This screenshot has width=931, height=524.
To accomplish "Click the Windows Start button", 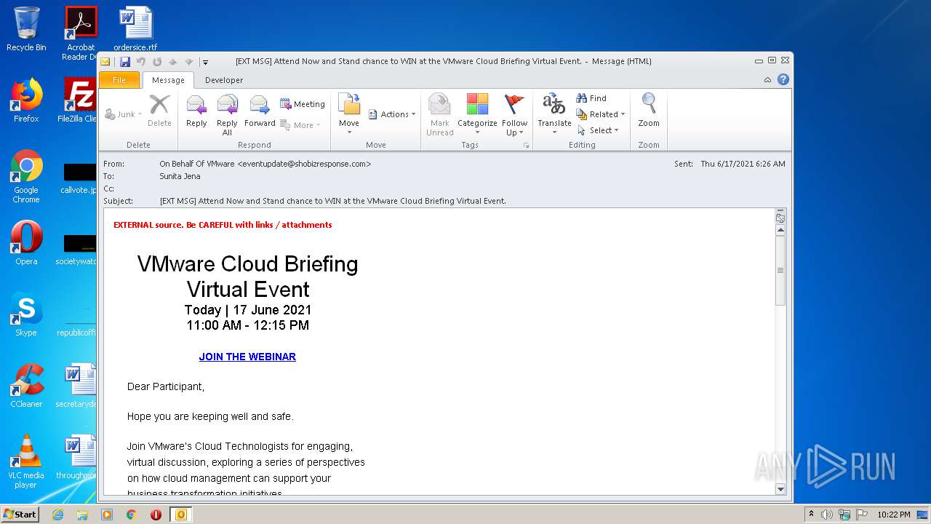I will click(20, 515).
